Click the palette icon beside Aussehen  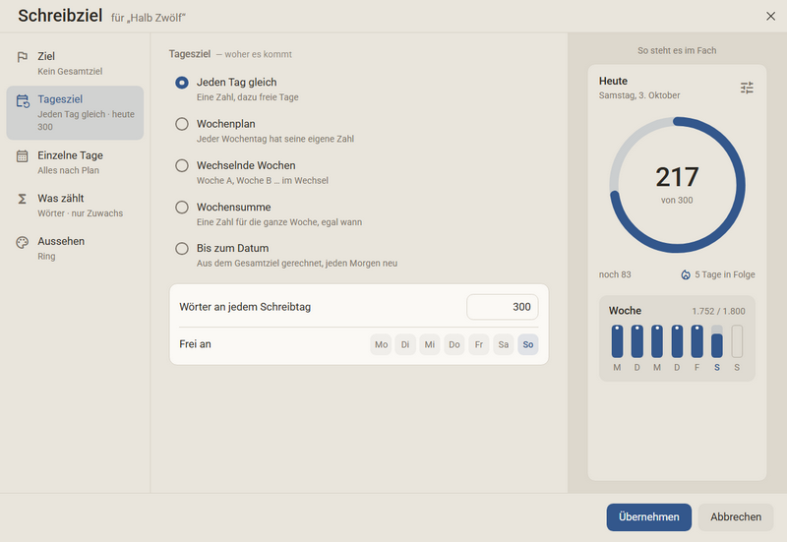pyautogui.click(x=22, y=242)
